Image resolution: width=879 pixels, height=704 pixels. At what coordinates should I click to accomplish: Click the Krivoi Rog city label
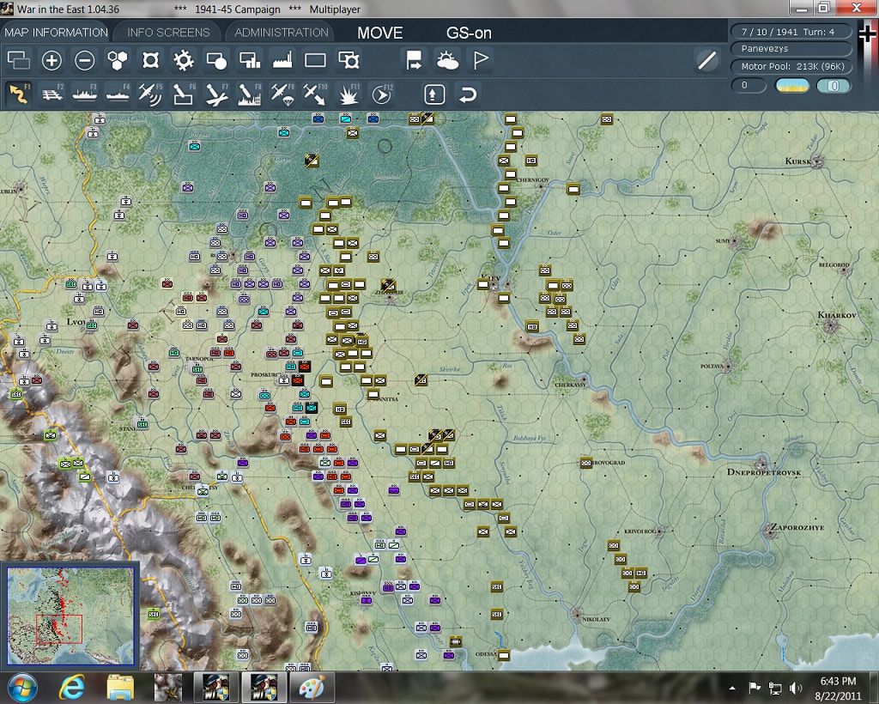[x=640, y=531]
